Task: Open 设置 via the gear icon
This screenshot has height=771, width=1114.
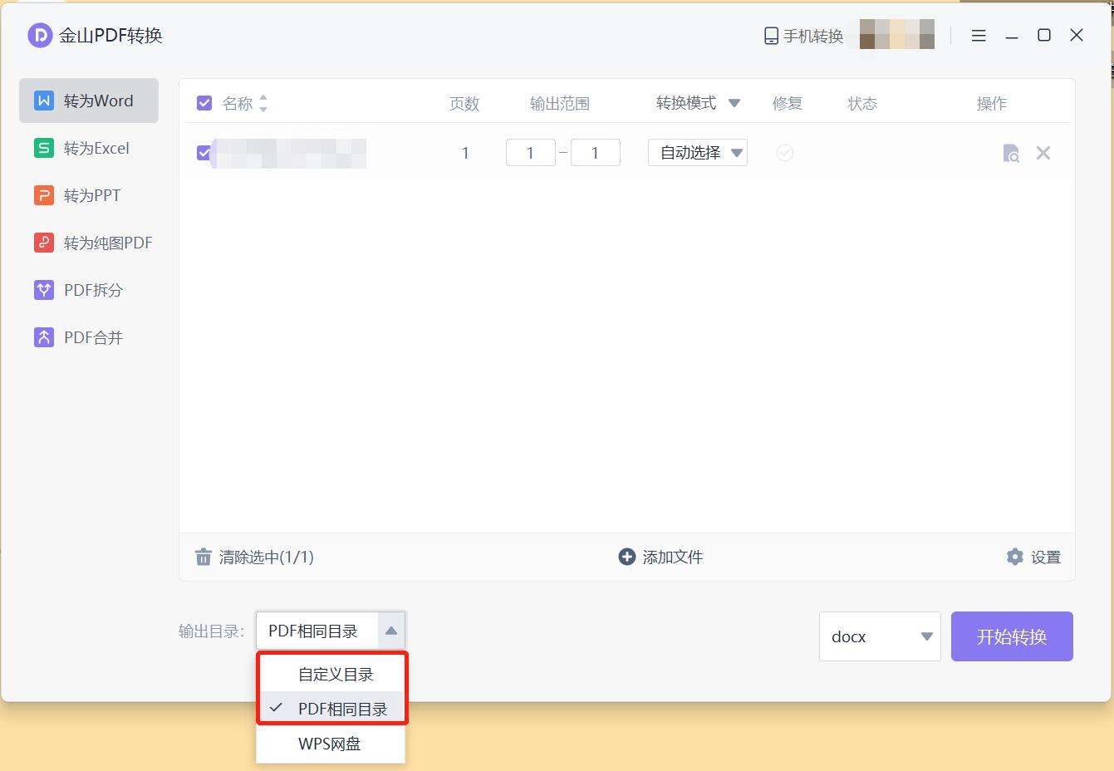Action: (1015, 557)
